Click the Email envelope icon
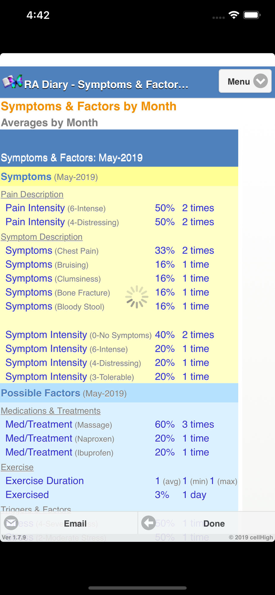This screenshot has width=275, height=595. point(11,523)
